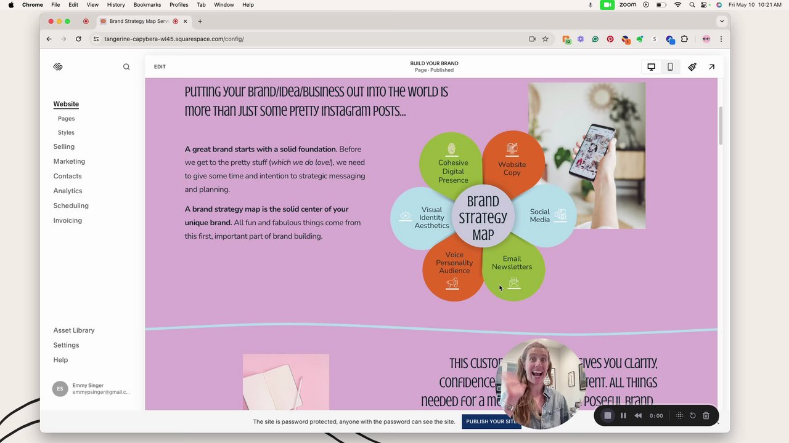Open Help in sidebar

[x=60, y=360]
